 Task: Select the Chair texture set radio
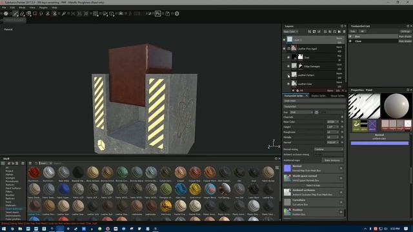click(x=350, y=41)
